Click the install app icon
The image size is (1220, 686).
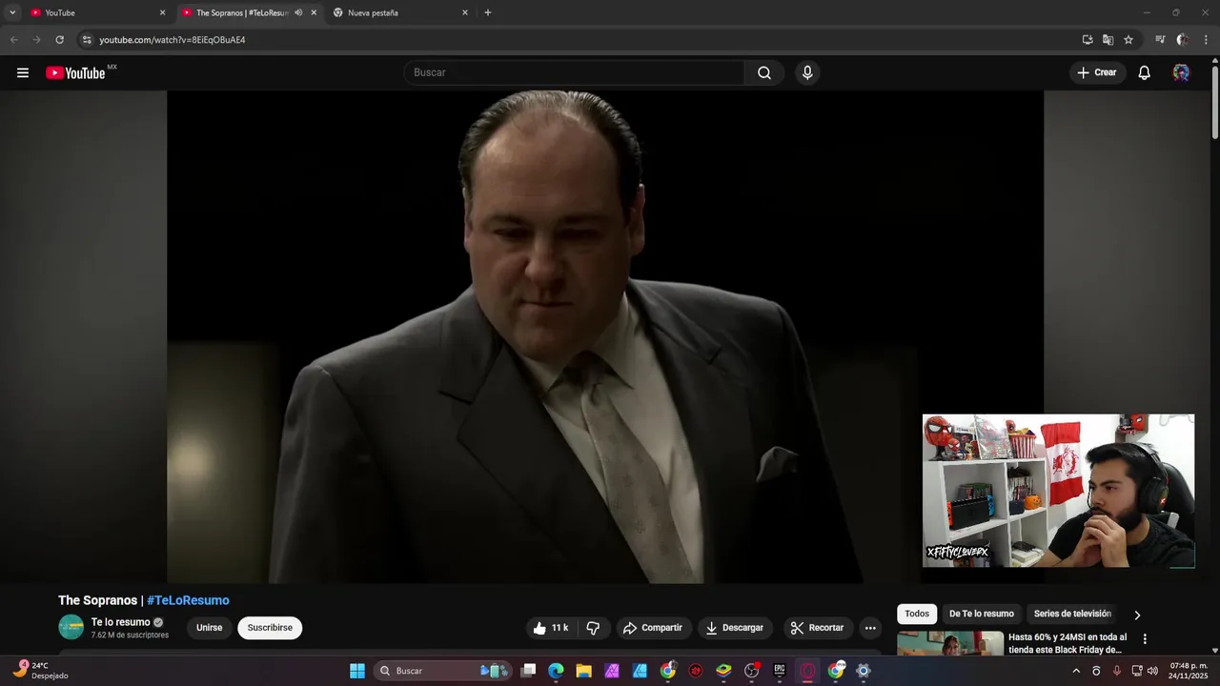1088,40
